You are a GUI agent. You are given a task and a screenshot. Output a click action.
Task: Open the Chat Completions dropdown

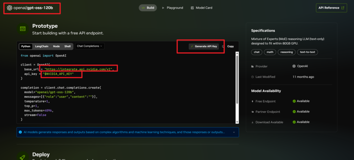(x=89, y=46)
